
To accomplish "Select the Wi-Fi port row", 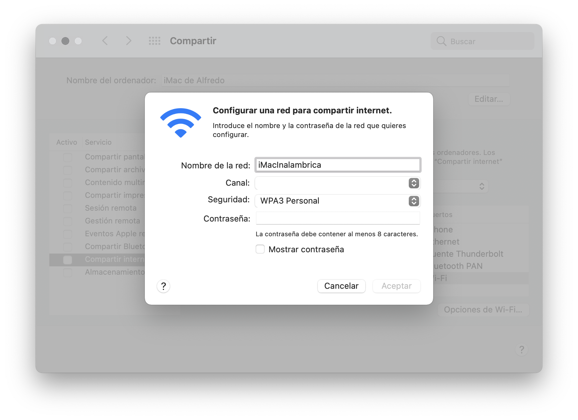I will (x=481, y=278).
